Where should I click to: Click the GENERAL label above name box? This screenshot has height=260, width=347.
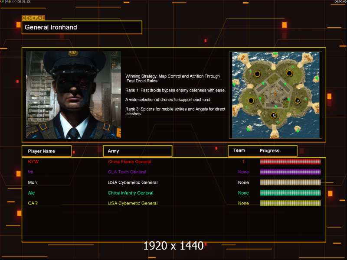click(x=33, y=18)
